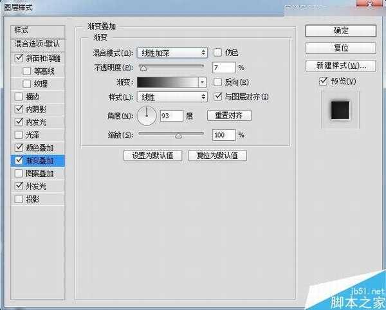Click the angle dial control

[x=147, y=116]
